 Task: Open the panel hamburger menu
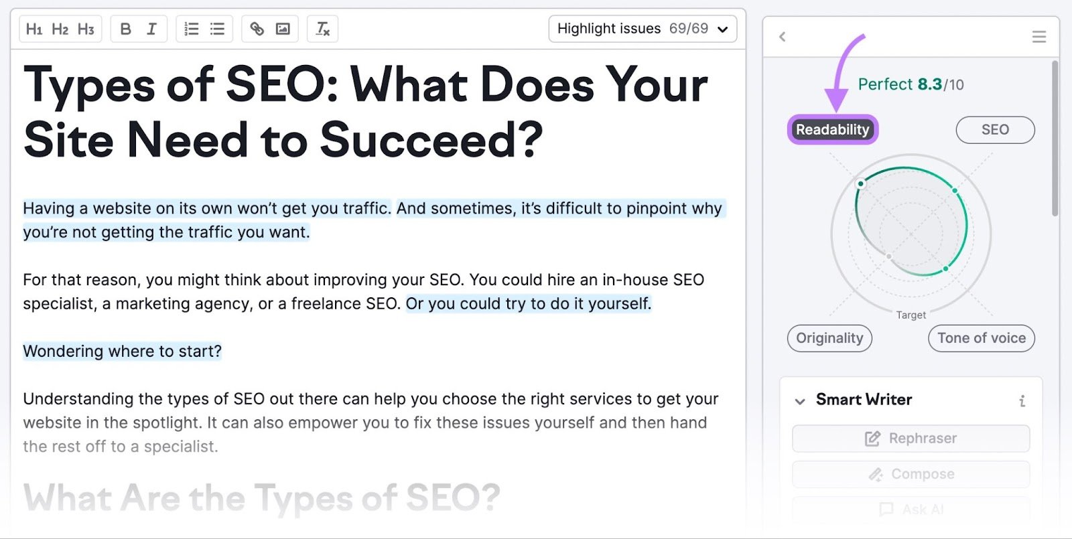[x=1038, y=37]
